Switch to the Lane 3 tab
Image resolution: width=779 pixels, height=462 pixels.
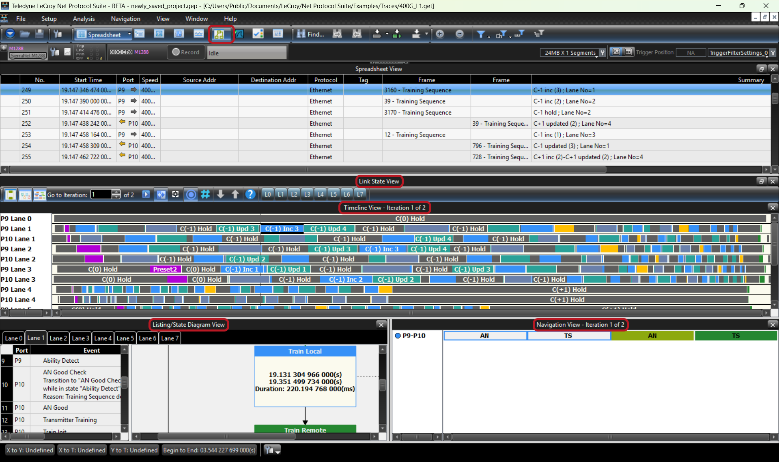(x=80, y=338)
